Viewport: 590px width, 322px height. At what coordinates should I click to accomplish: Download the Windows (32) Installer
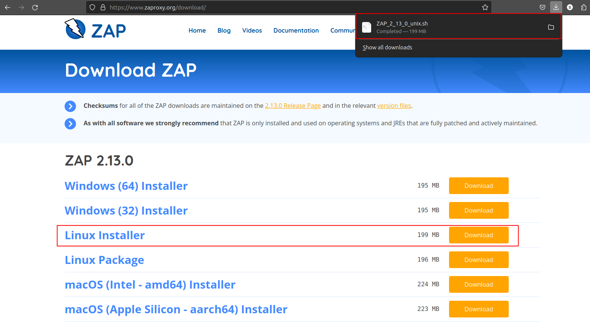click(x=479, y=210)
